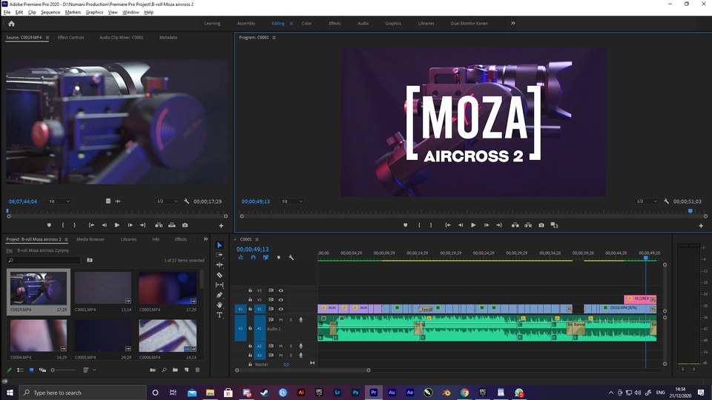This screenshot has width=712, height=400.
Task: Open Program monitor settings wrench
Action: click(666, 201)
